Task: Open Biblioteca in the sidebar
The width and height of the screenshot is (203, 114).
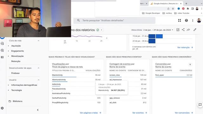Action: point(16,101)
